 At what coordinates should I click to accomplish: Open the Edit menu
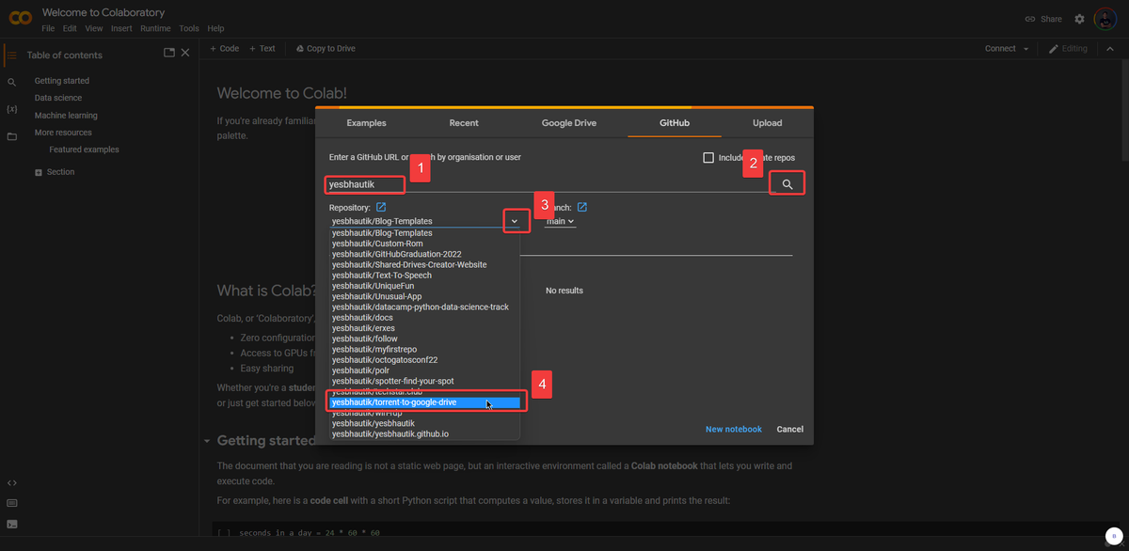click(x=71, y=29)
